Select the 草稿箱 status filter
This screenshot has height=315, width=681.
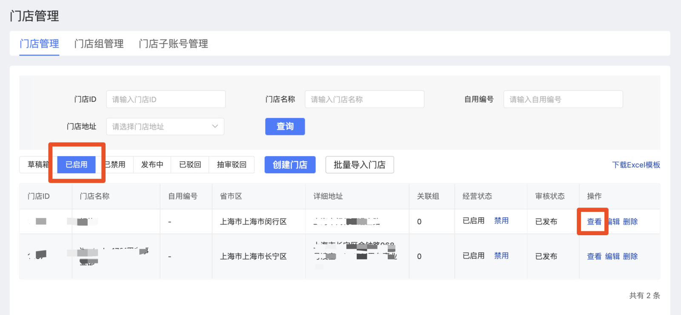pos(37,165)
